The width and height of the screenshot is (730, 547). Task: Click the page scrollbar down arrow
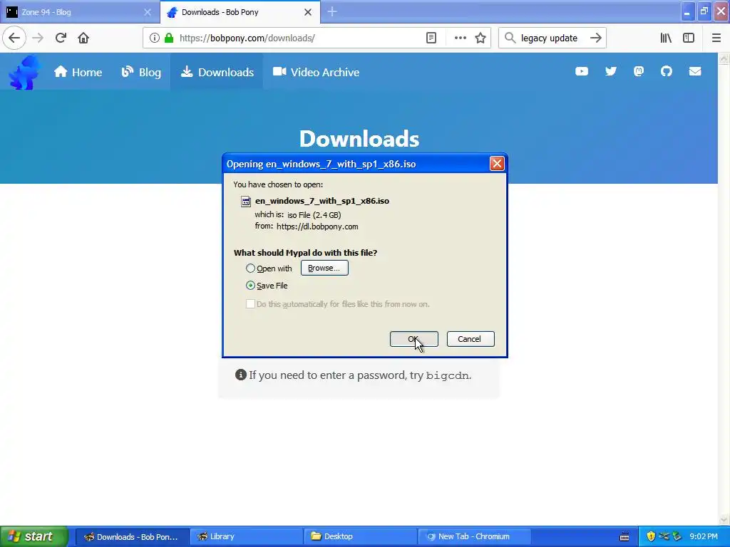click(x=724, y=519)
